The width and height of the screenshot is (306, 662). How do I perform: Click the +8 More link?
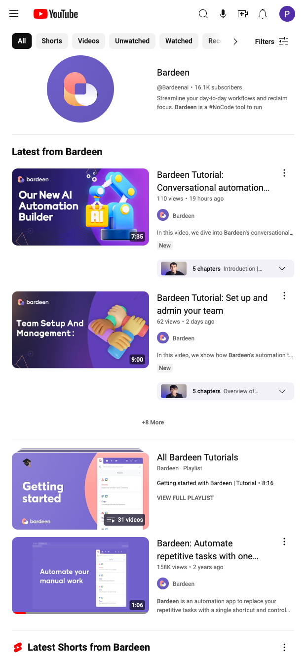point(153,422)
